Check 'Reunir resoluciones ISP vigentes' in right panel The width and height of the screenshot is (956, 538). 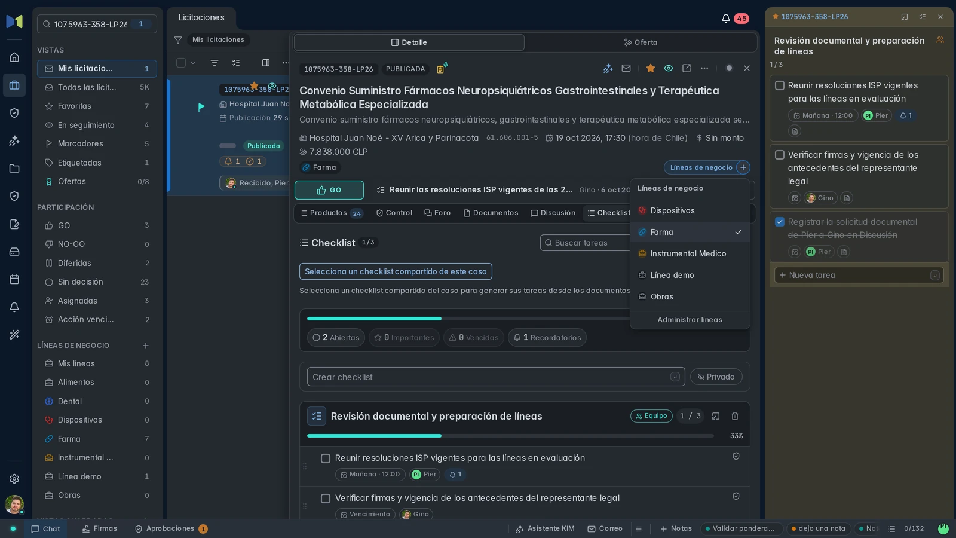(780, 85)
